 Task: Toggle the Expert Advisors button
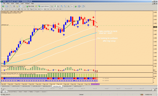click(44, 6)
